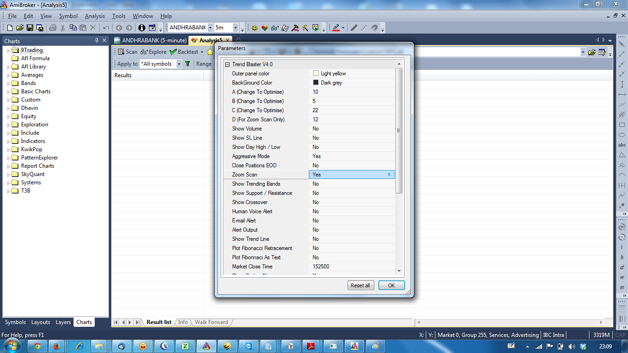The height and width of the screenshot is (353, 628).
Task: Open Excel from the taskbar
Action: (185, 346)
